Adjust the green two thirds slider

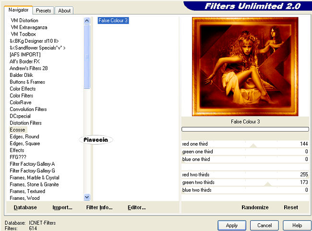[245, 182]
